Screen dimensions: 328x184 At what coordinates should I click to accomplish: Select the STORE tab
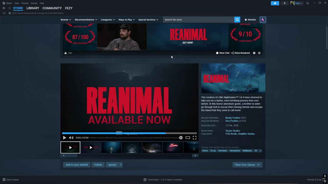18,8
